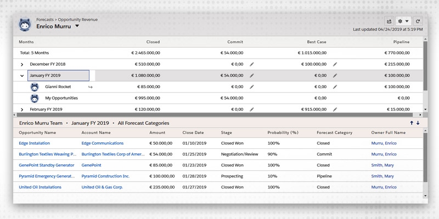Open the gear settings dropdown
The height and width of the screenshot is (219, 439).
403,21
